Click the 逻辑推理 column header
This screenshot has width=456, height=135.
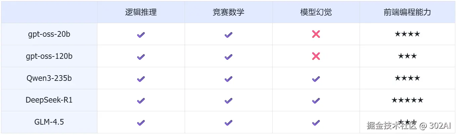(x=141, y=12)
